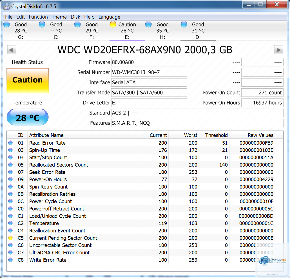Go to previous disk with left arrow
This screenshot has width=290, height=278.
[12, 50]
